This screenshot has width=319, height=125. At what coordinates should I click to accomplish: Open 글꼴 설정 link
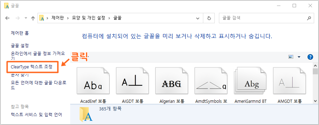[20, 45]
